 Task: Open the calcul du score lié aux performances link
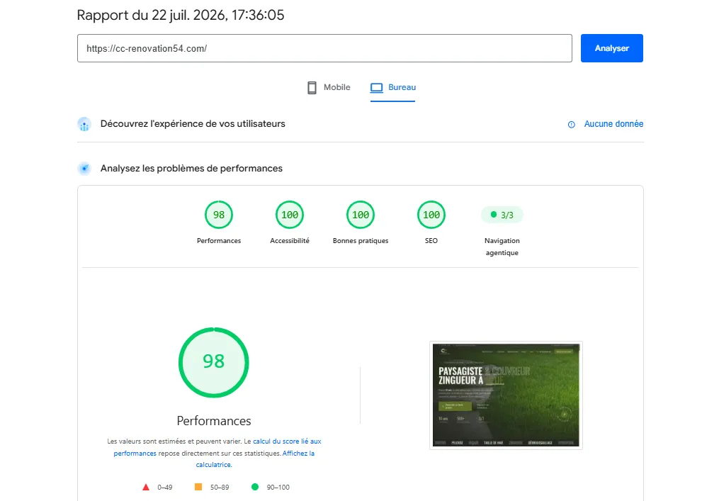point(217,447)
